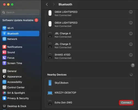Go forward with the right chevron
138x110 pixels.
coord(54,4)
